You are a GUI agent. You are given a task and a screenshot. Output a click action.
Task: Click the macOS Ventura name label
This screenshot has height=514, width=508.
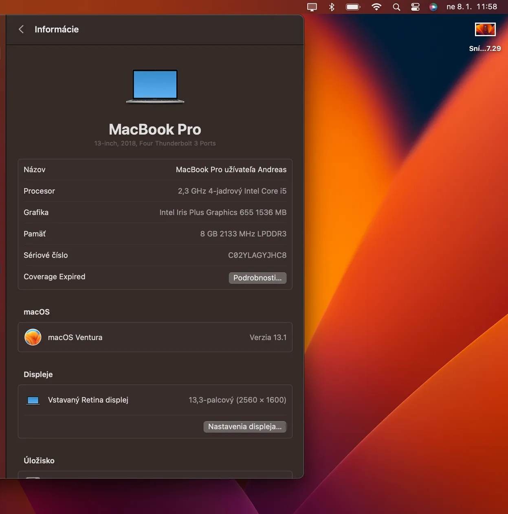[x=75, y=337]
